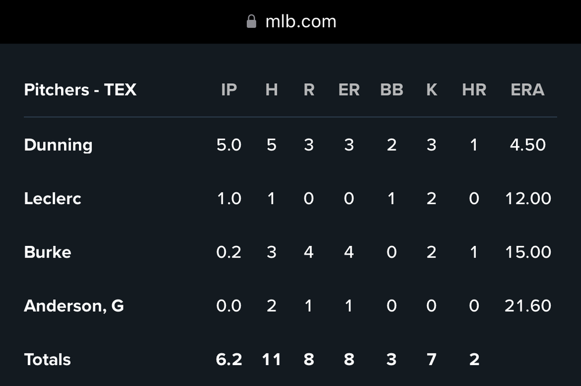Click the ER column header
The width and height of the screenshot is (581, 386).
[349, 90]
